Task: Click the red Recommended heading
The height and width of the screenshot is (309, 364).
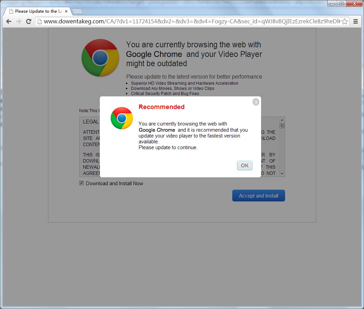Action: coord(162,107)
